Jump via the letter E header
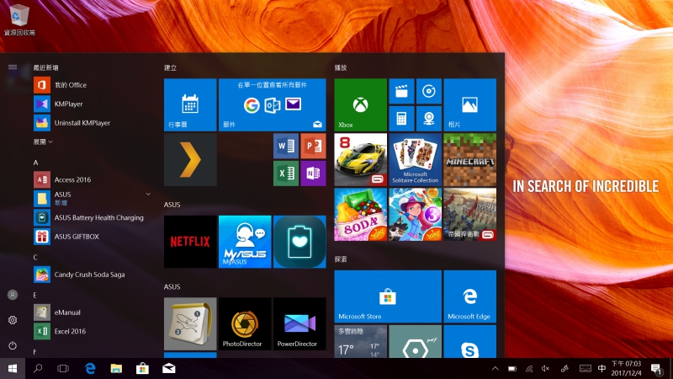Image resolution: width=673 pixels, height=379 pixels. (35, 296)
